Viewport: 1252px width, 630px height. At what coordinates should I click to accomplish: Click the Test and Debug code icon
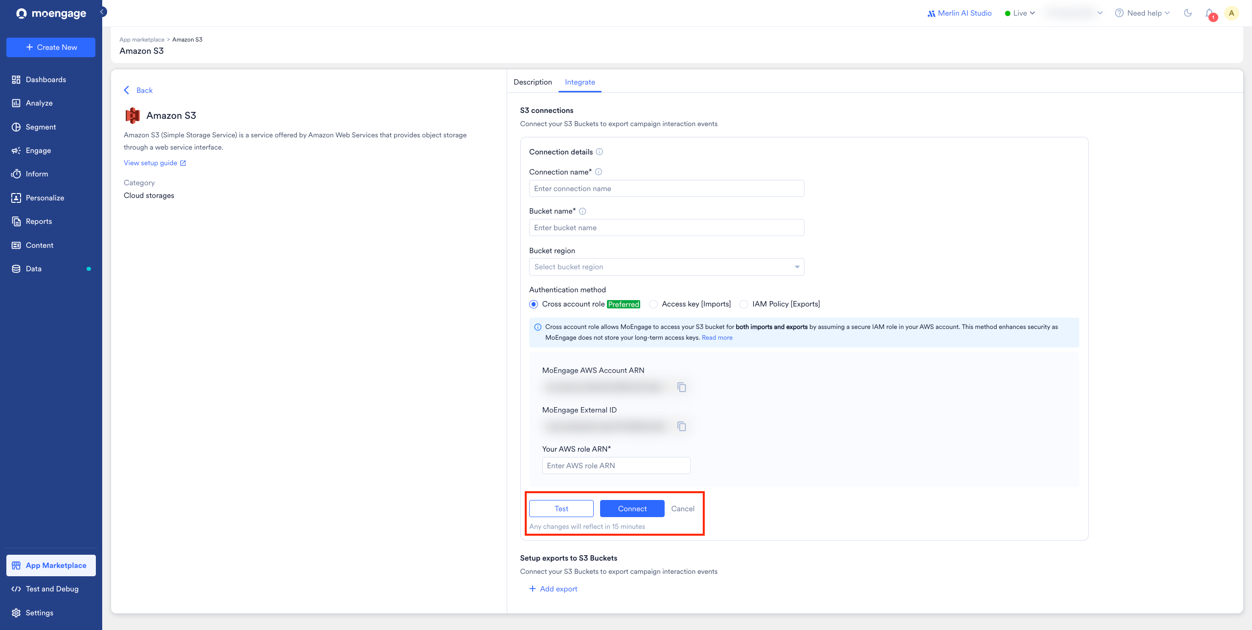pyautogui.click(x=16, y=589)
